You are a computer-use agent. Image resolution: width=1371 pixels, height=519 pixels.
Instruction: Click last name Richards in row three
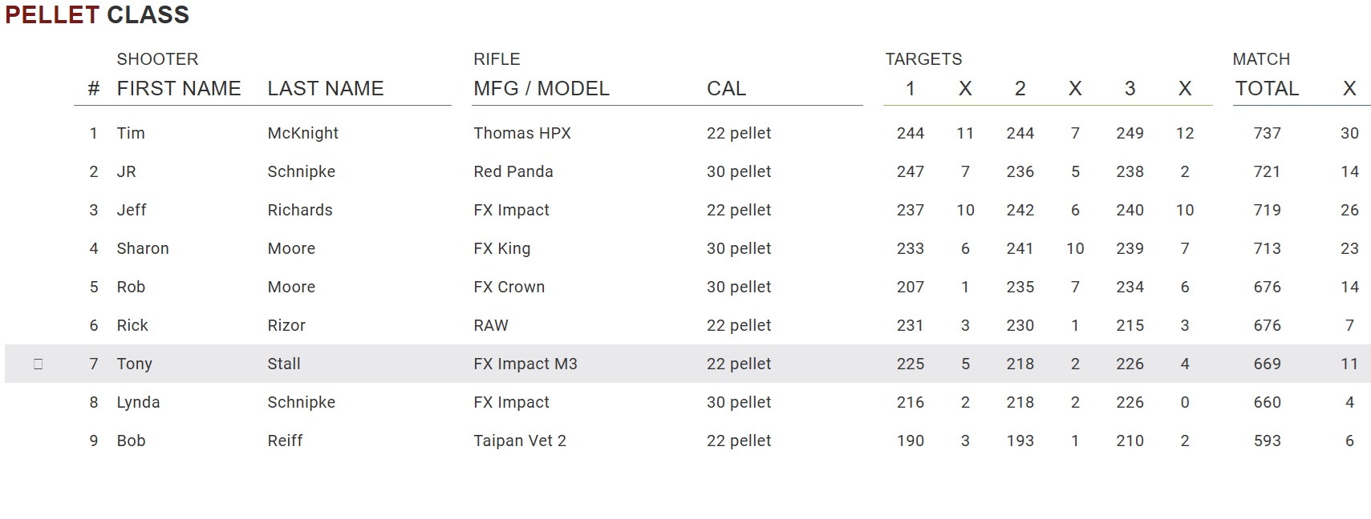[300, 210]
